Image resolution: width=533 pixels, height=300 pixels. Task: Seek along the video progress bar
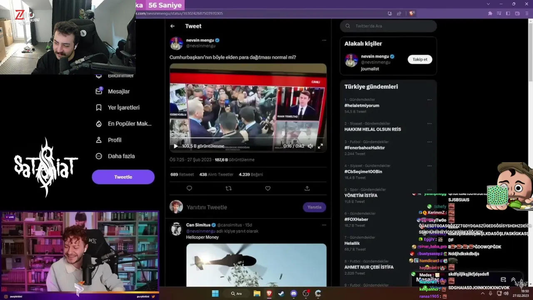[x=248, y=137]
